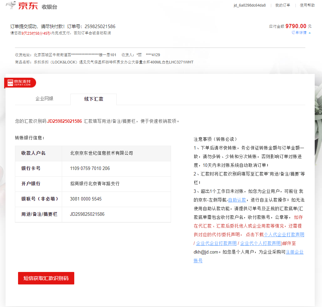This screenshot has height=307, width=322.
Task: Open 使用帮助 help link
Action: (307, 5)
